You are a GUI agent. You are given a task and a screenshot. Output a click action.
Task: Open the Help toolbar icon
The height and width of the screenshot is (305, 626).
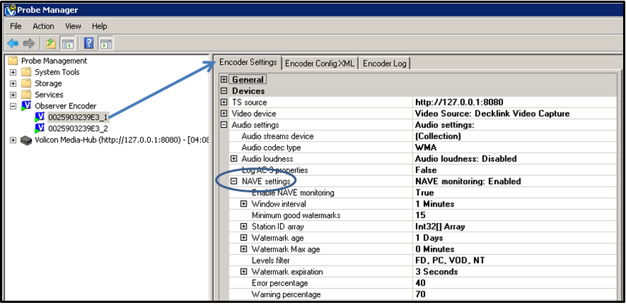click(89, 43)
